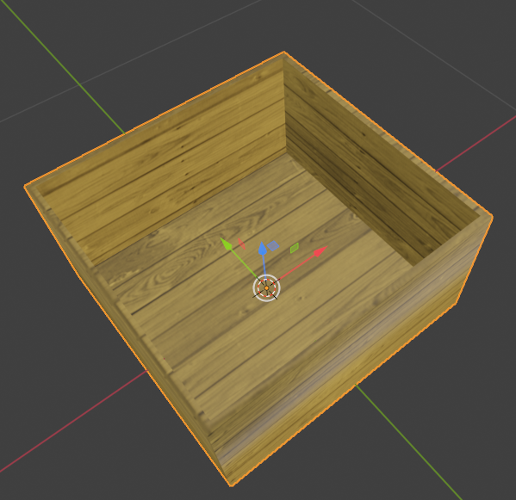Click the red X-axis move arrow tip
This screenshot has width=516, height=500.
(x=320, y=251)
